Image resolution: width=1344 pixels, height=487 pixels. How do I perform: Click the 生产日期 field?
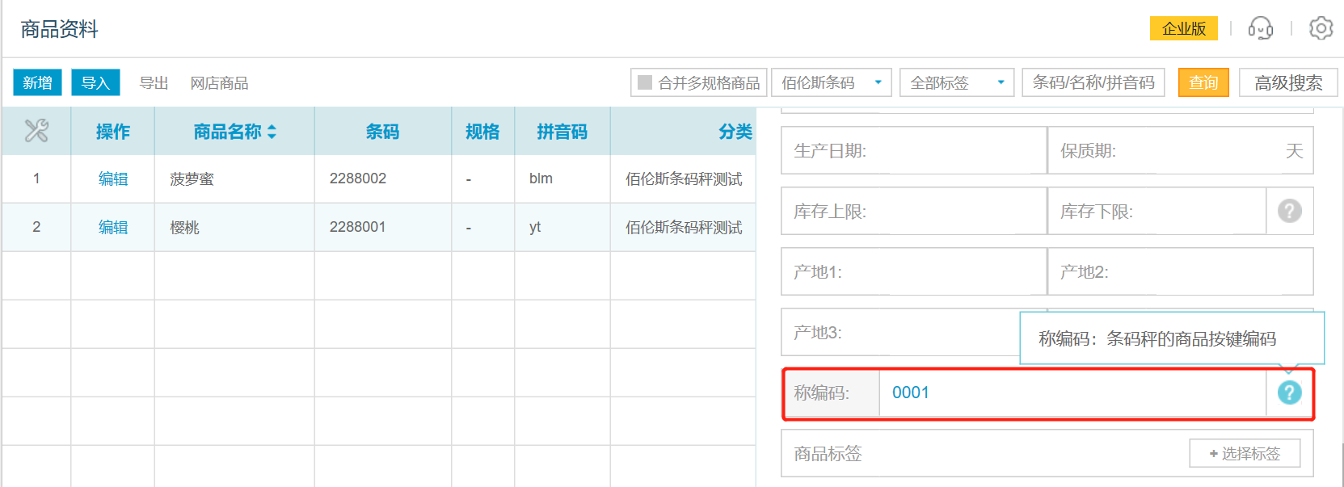(914, 150)
